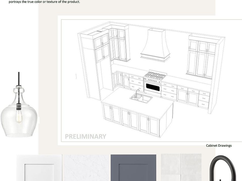Click the range hood in the drawing
Image resolution: width=242 pixels, height=181 pixels.
click(156, 45)
